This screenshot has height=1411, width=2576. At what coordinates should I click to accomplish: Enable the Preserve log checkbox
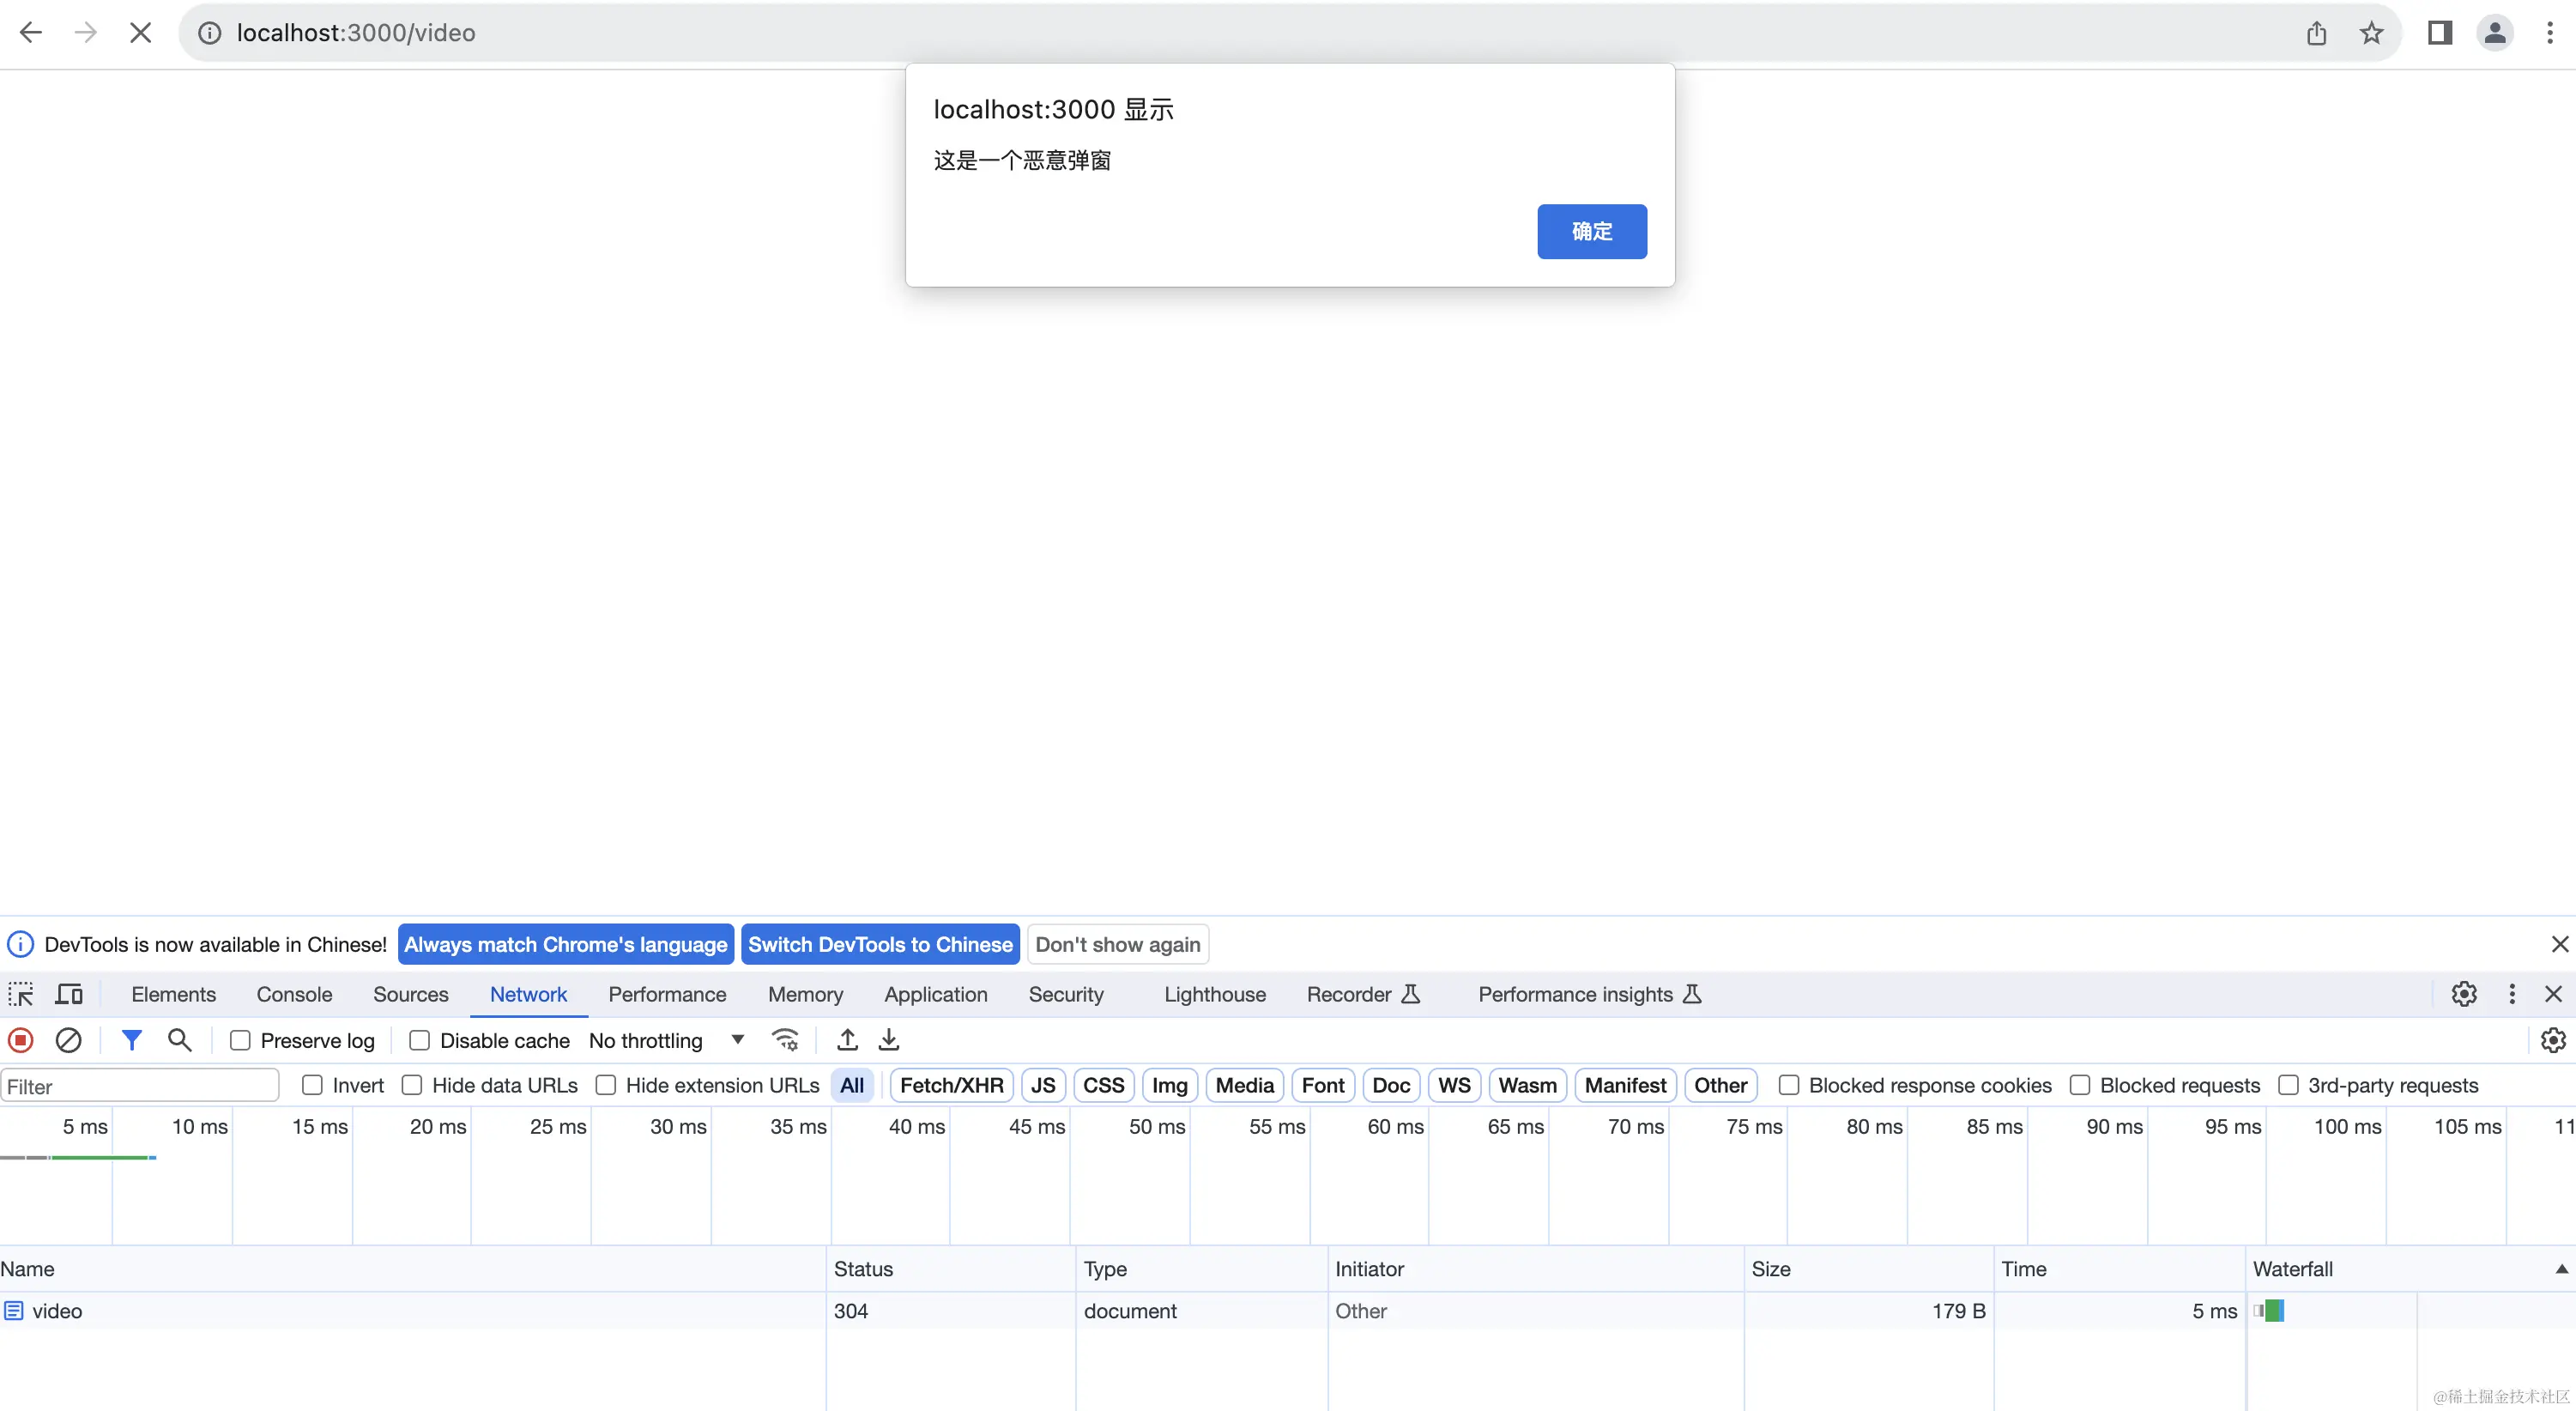[240, 1041]
